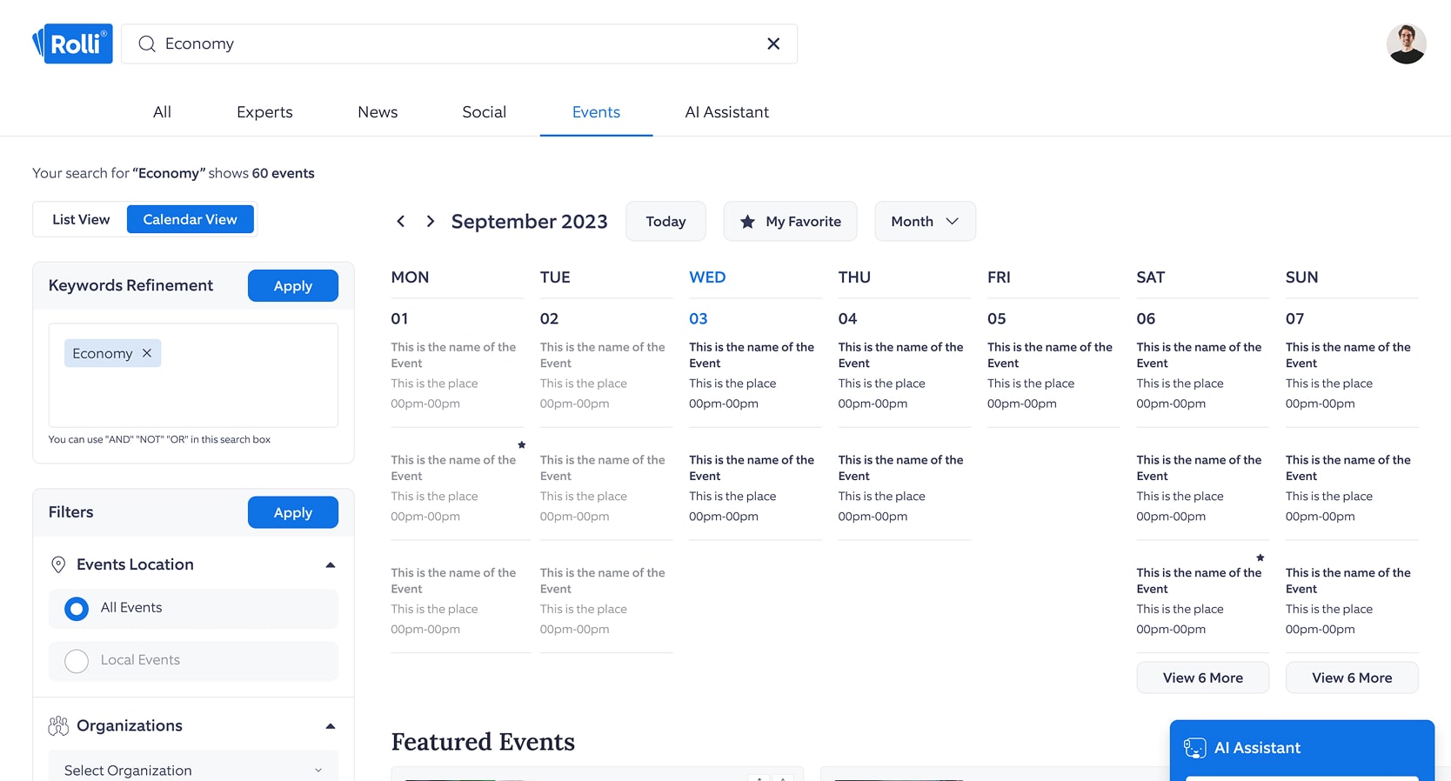Go to previous month arrow
Image resolution: width=1451 pixels, height=781 pixels.
(x=401, y=222)
